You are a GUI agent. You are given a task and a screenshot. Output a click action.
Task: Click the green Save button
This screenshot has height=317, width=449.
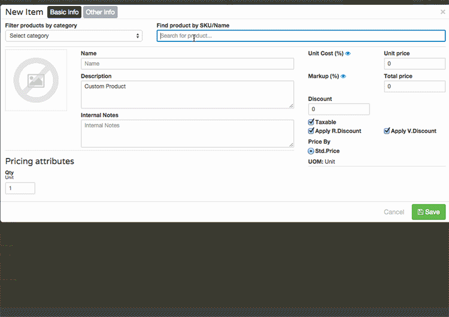tap(429, 212)
